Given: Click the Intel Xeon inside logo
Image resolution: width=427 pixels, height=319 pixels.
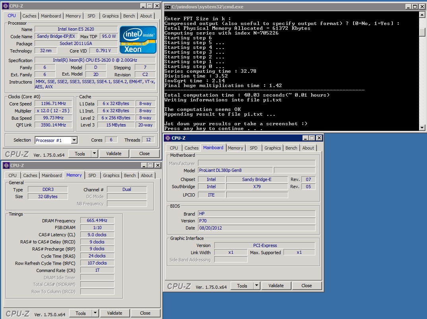Looking at the screenshot, I should click(138, 40).
